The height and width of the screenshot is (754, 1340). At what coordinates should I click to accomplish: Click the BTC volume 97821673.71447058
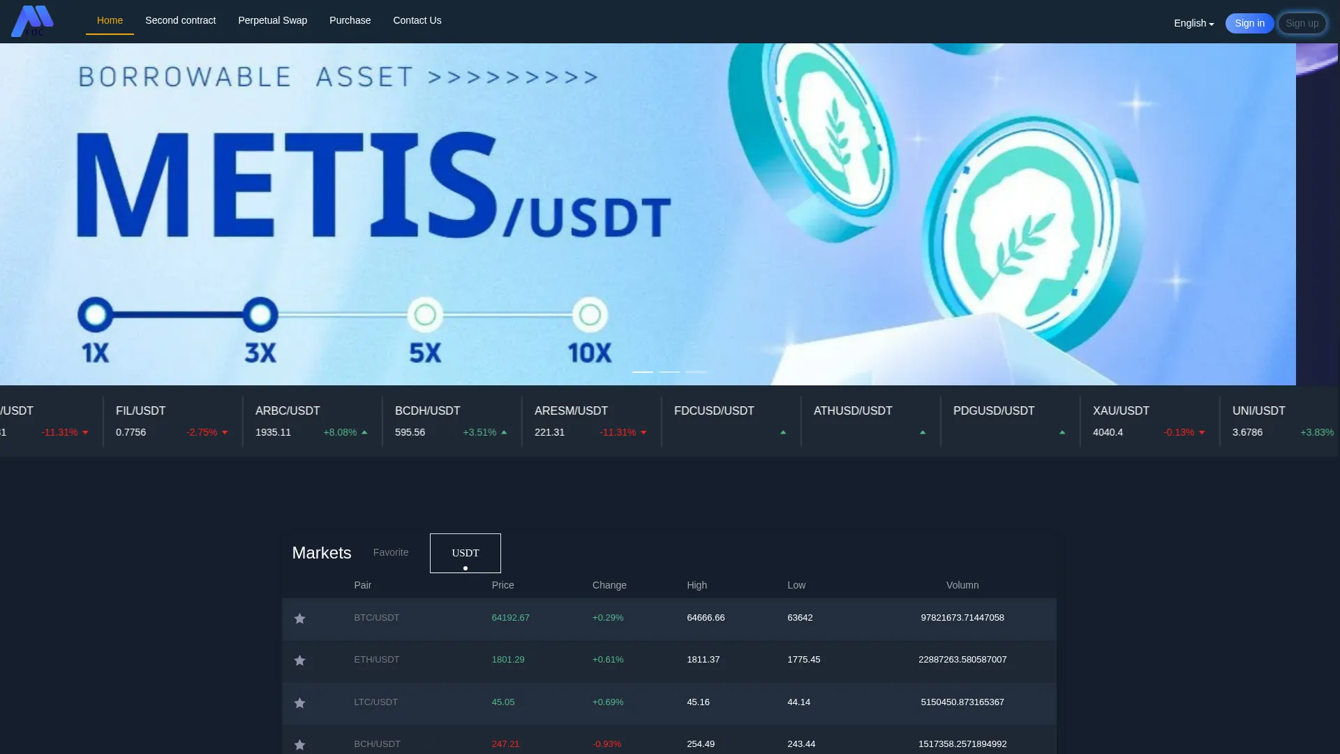962,618
